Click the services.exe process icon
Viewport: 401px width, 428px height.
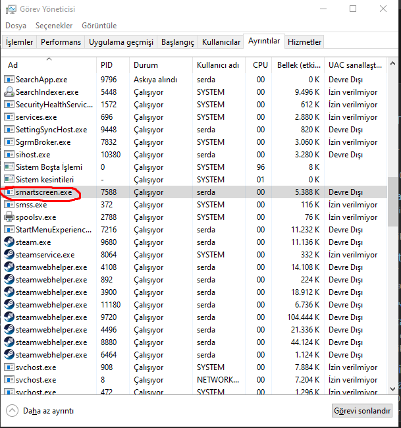[9, 117]
